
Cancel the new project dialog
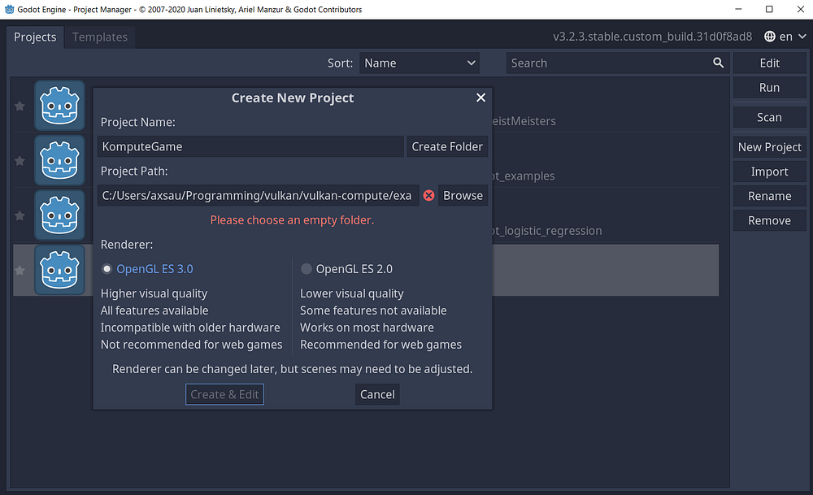coord(377,394)
